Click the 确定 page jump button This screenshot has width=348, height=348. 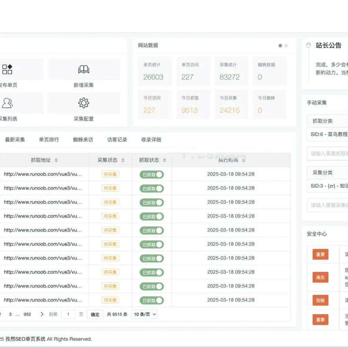[x=95, y=314]
